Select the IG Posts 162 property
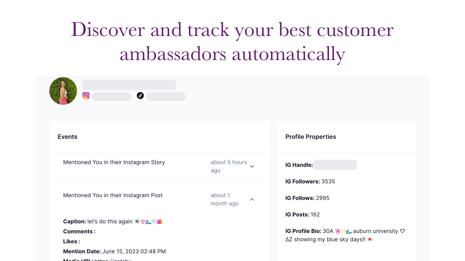The image size is (465, 261). tap(303, 215)
